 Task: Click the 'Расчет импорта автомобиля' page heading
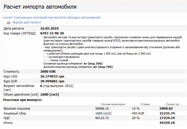(40, 7)
